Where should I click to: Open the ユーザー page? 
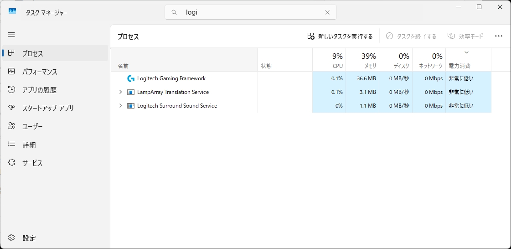(x=55, y=126)
